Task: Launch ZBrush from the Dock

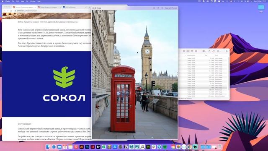Action: (x=142, y=147)
